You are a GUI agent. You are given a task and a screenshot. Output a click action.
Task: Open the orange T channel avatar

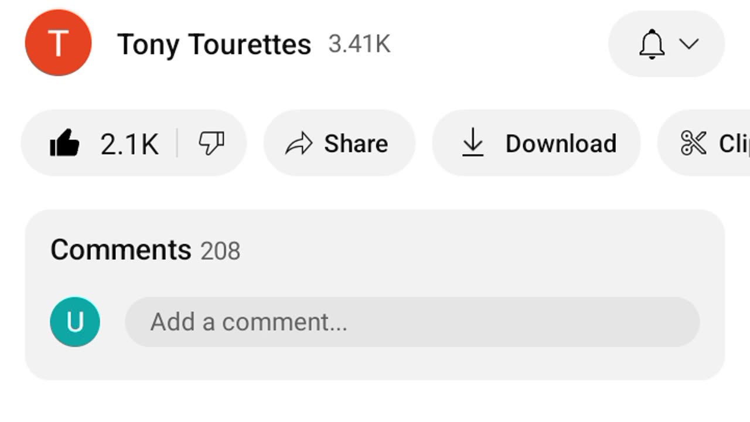coord(58,43)
